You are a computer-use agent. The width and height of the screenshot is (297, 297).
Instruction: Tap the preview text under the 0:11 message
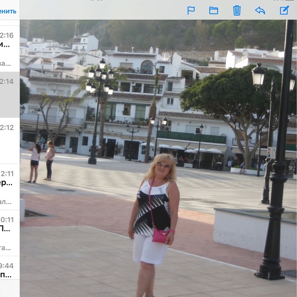(6, 247)
